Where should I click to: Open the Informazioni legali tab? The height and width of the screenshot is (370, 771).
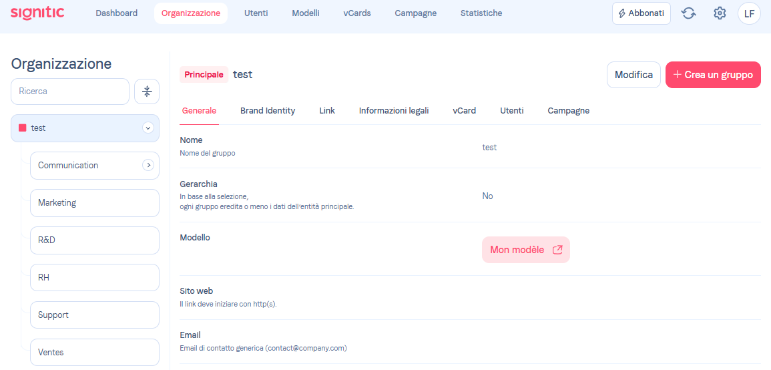pyautogui.click(x=394, y=111)
